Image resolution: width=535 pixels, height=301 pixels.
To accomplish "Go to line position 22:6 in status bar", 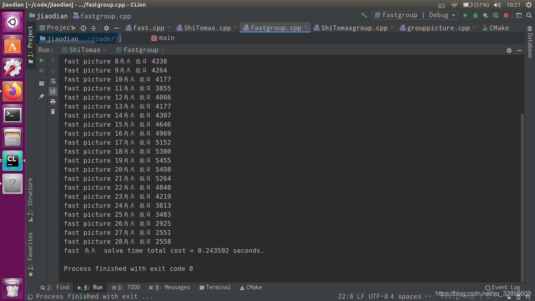I will pyautogui.click(x=346, y=297).
